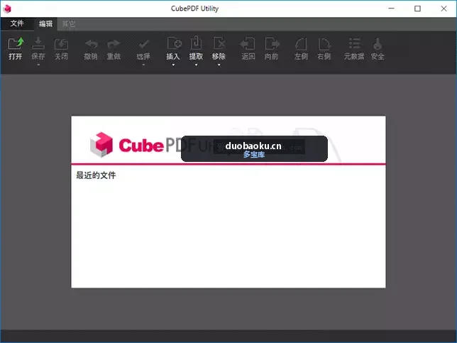Click the 选择 checkmark icon
The width and height of the screenshot is (457, 343).
(x=143, y=44)
